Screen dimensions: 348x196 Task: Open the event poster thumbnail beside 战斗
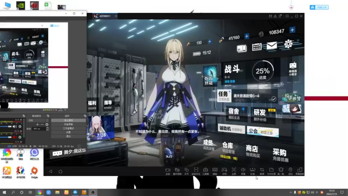[210, 76]
